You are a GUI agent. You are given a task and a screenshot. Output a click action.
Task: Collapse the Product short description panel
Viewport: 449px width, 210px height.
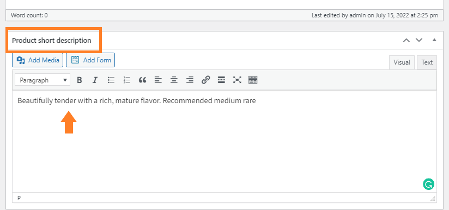(434, 40)
